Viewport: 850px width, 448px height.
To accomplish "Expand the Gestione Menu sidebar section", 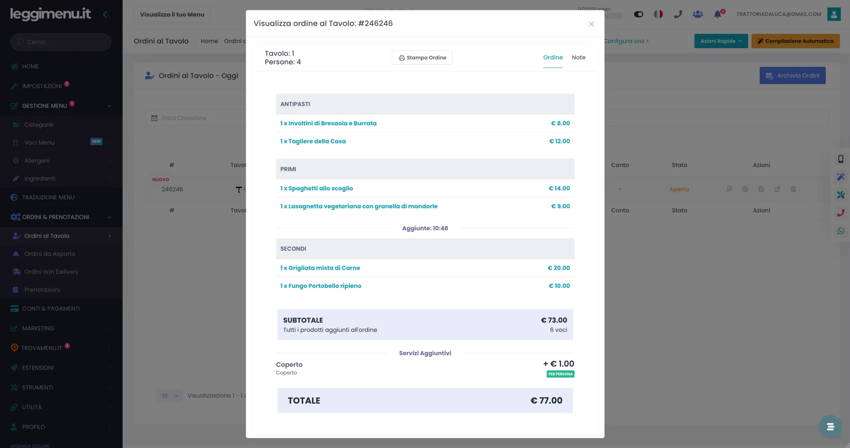I will tap(61, 106).
